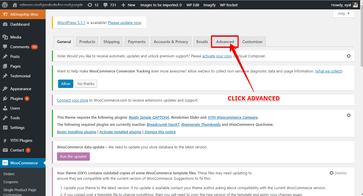Click the Posts pin icon
The height and width of the screenshot is (196, 363).
pos(5,56)
